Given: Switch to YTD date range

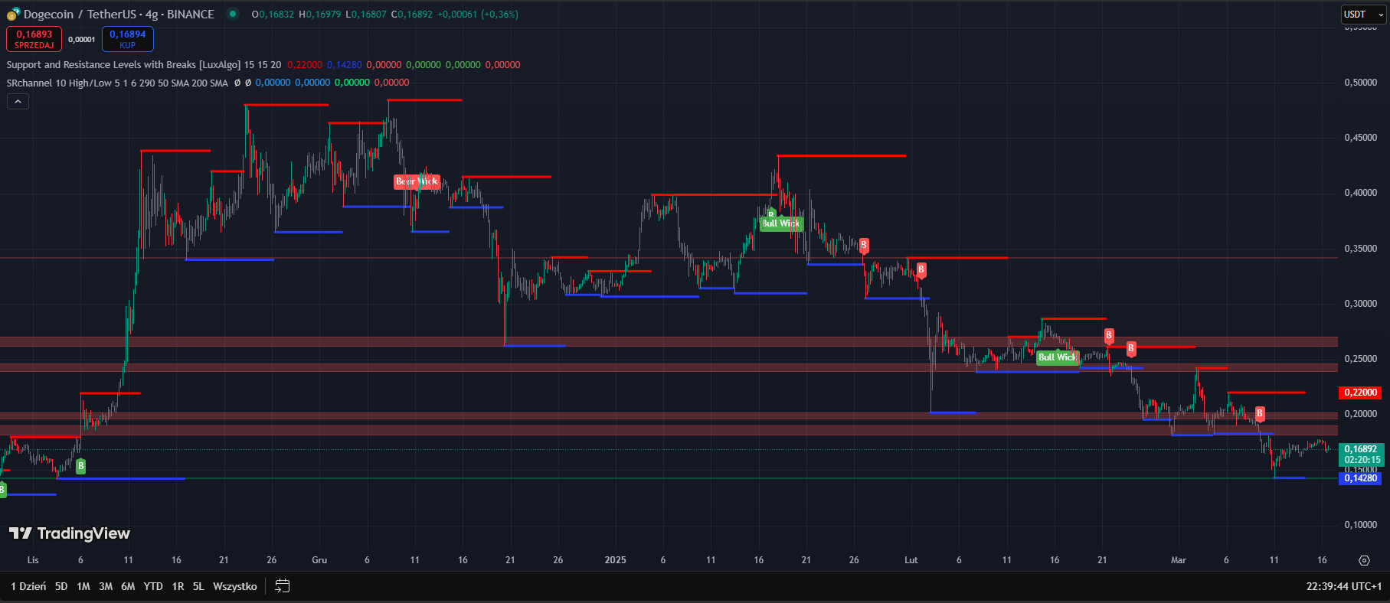Looking at the screenshot, I should click(x=153, y=586).
